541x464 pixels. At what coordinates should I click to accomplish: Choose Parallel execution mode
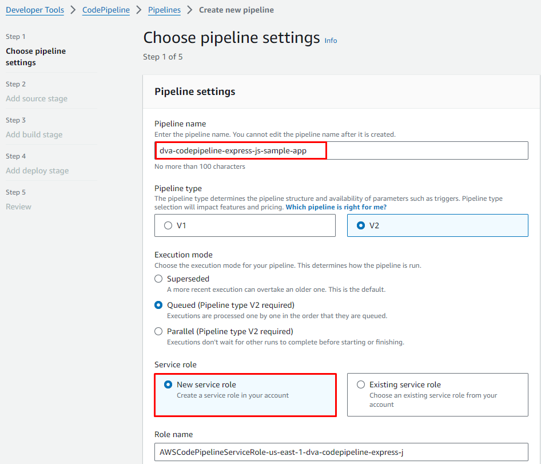[x=158, y=331]
